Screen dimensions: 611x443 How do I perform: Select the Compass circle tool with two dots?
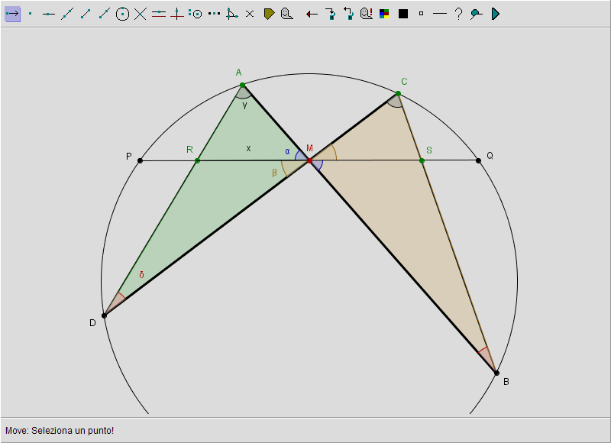tap(196, 14)
